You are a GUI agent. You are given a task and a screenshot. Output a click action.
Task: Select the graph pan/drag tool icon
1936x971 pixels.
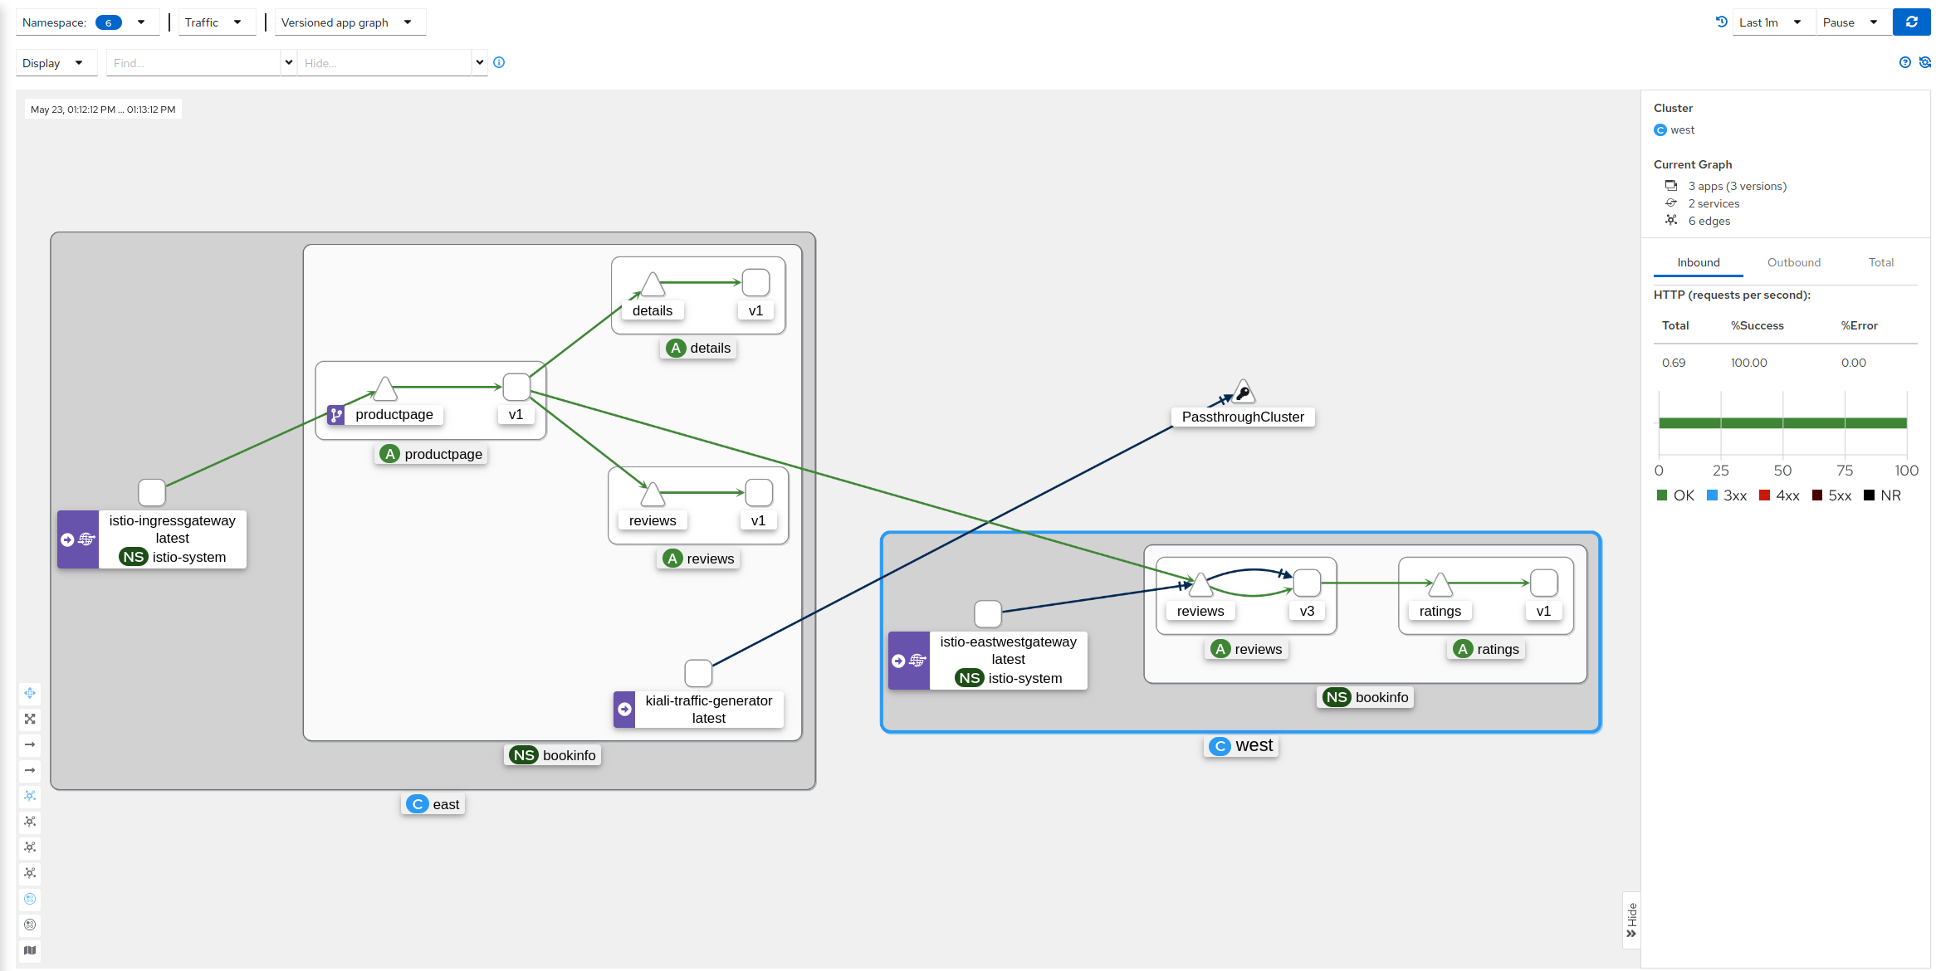(30, 693)
